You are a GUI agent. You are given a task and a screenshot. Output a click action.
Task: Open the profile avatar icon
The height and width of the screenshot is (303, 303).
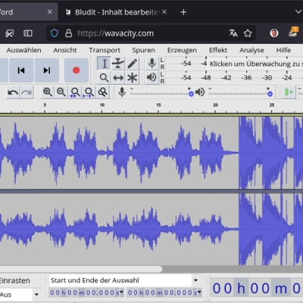click(274, 33)
